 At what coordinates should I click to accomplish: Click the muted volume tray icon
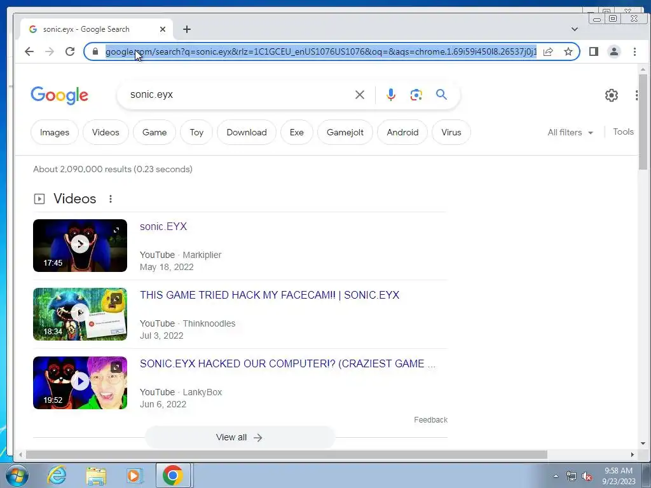point(587,477)
